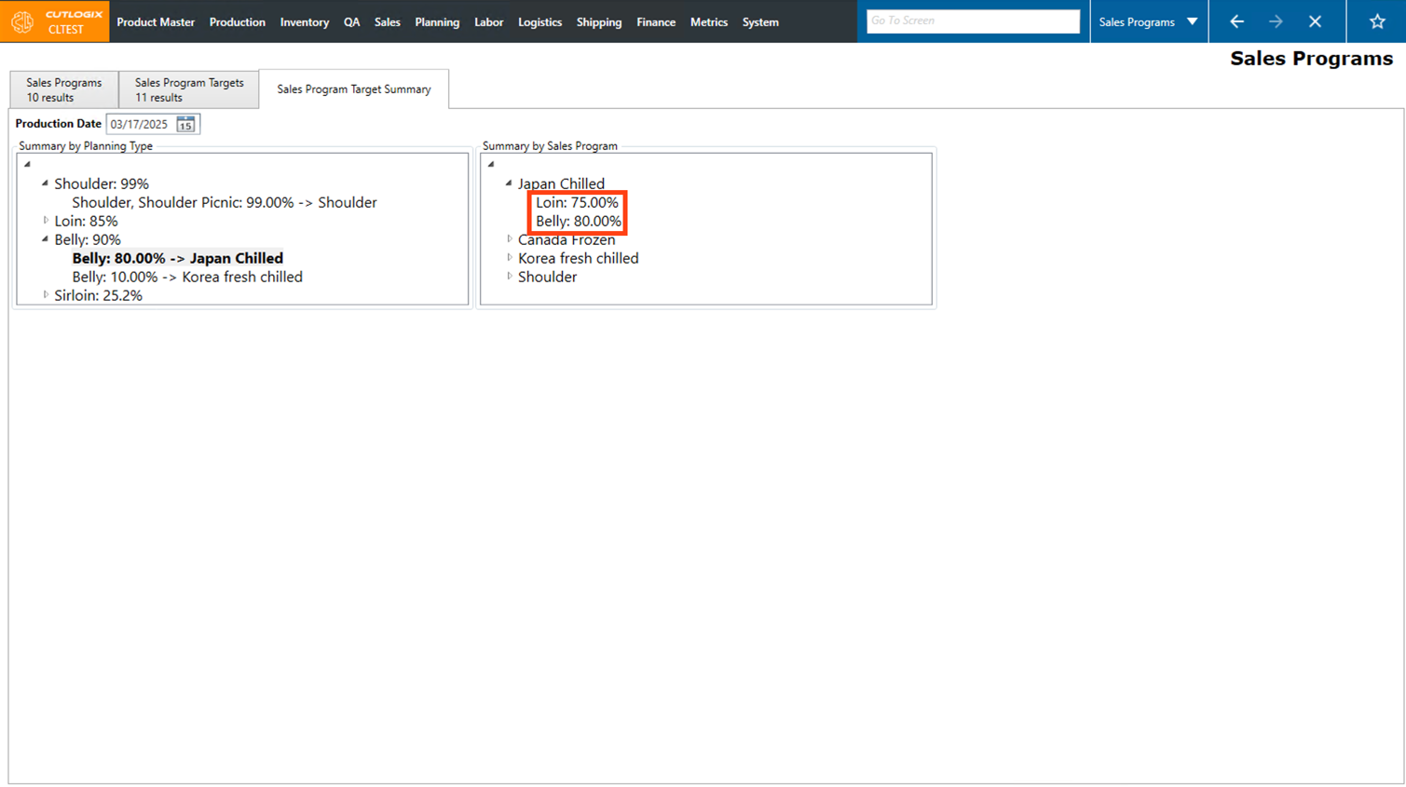
Task: Open the Sales Programs screen dropdown
Action: pyautogui.click(x=1192, y=21)
